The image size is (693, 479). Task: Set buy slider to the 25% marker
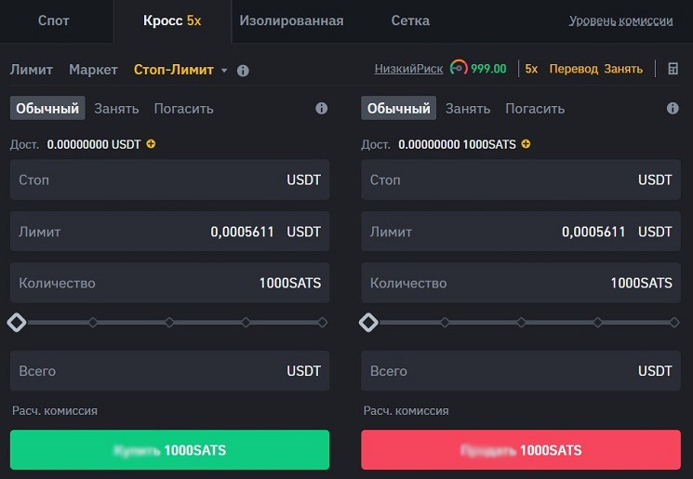93,322
